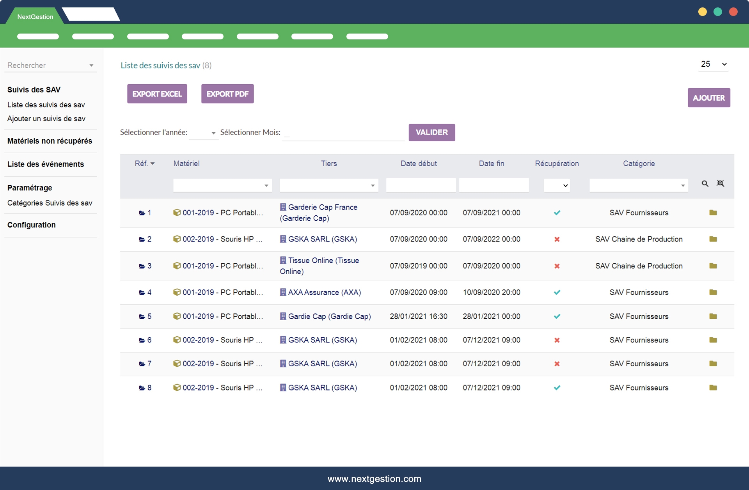Open yellow folder icon for SAV 4

(713, 292)
